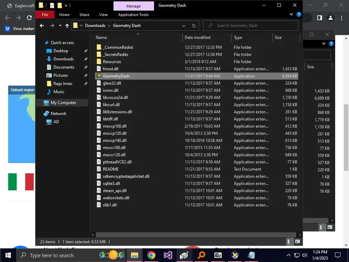The image size is (349, 262).
Task: Open Explorer help question mark icon
Action: coord(299,14)
